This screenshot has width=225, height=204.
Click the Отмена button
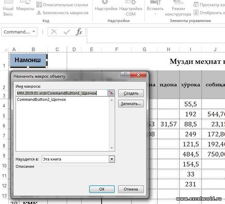(x=131, y=189)
